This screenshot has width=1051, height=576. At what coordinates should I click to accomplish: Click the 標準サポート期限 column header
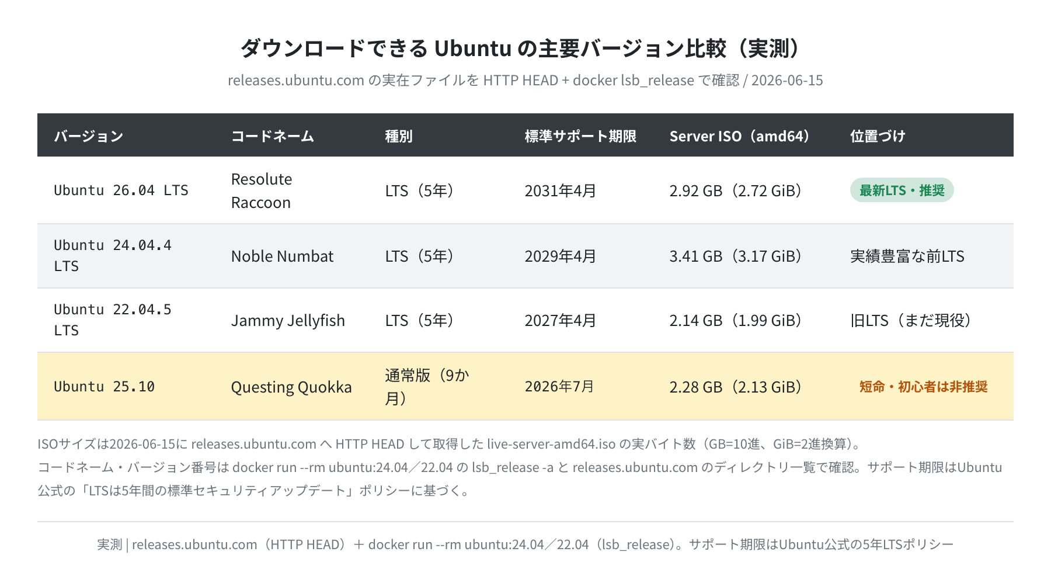pos(580,136)
